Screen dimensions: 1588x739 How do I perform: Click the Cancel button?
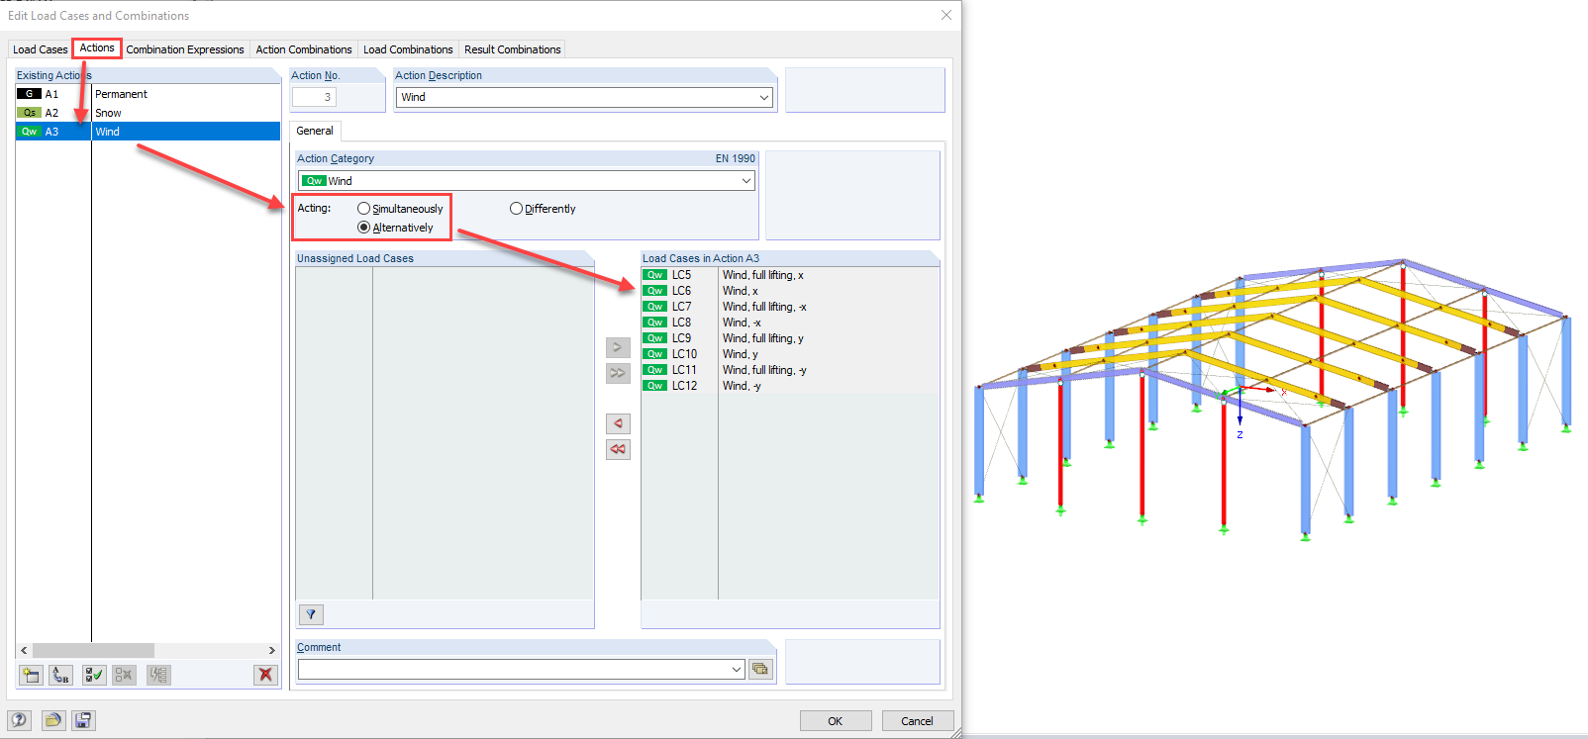tap(917, 721)
